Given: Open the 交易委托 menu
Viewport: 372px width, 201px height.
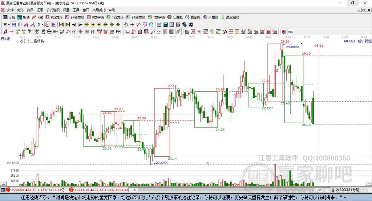Looking at the screenshot, I should click(x=99, y=10).
